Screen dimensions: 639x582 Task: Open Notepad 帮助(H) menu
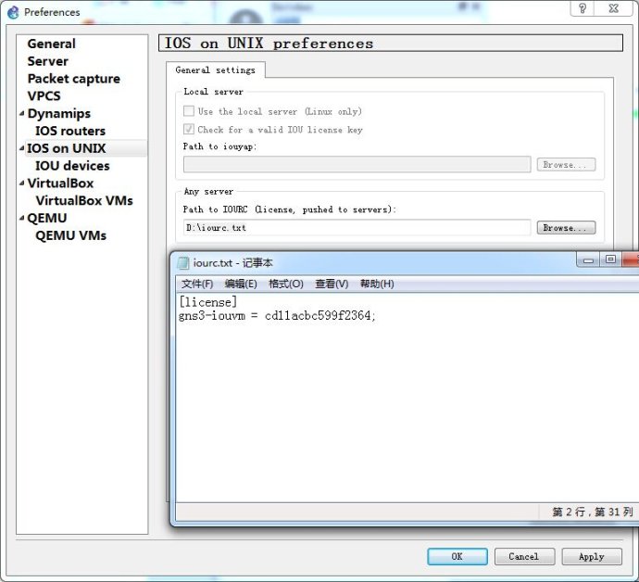(x=377, y=284)
